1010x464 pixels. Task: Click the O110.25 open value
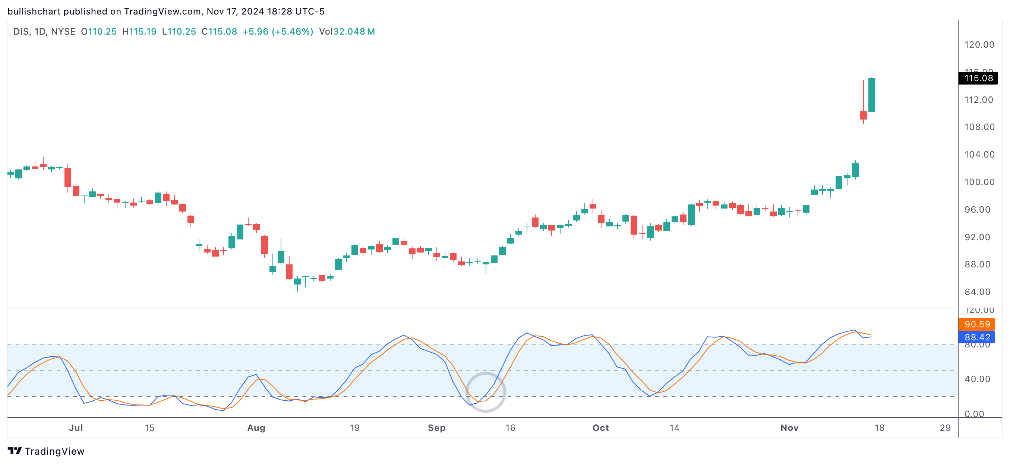pyautogui.click(x=99, y=32)
